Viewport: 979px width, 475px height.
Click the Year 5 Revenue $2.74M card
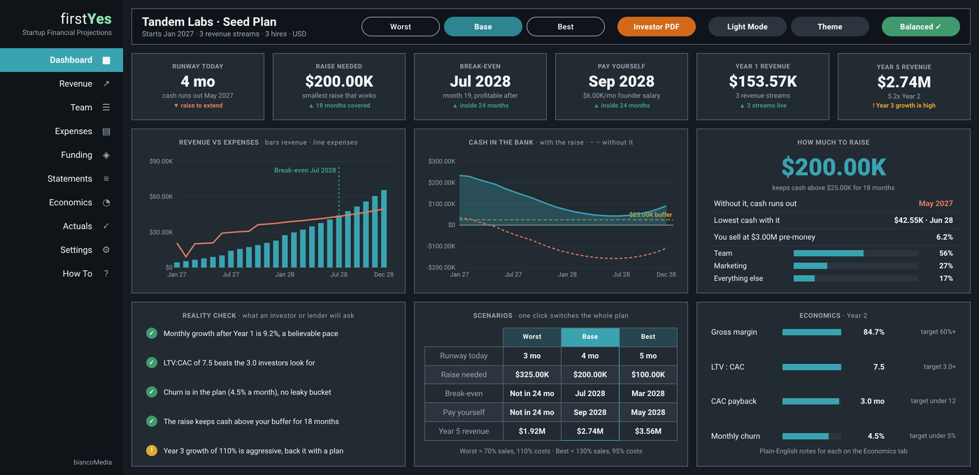pos(904,87)
